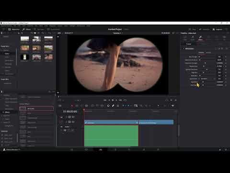
Task: Select the tall phone-shaped media thumbnail
Action: click(x=24, y=57)
